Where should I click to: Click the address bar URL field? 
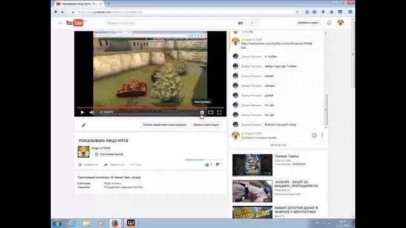tap(187, 12)
